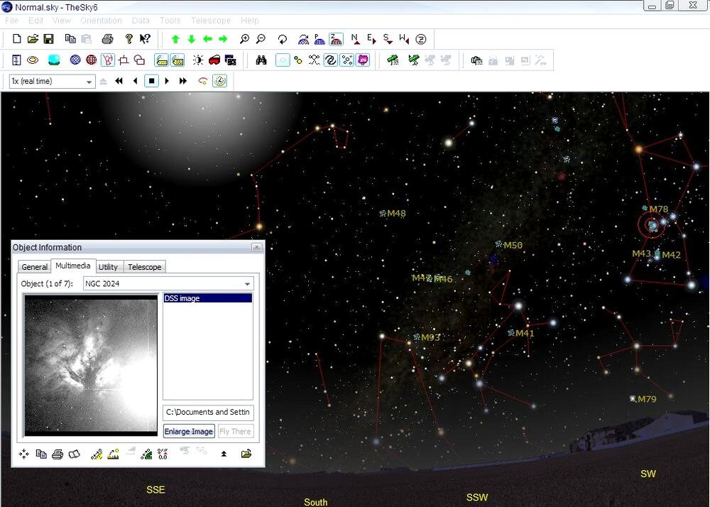Click the red night vision goggles icon
Image resolution: width=710 pixels, height=507 pixels.
pyautogui.click(x=214, y=60)
